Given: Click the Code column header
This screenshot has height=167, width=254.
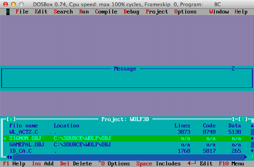Looking at the screenshot, I should click(209, 126).
